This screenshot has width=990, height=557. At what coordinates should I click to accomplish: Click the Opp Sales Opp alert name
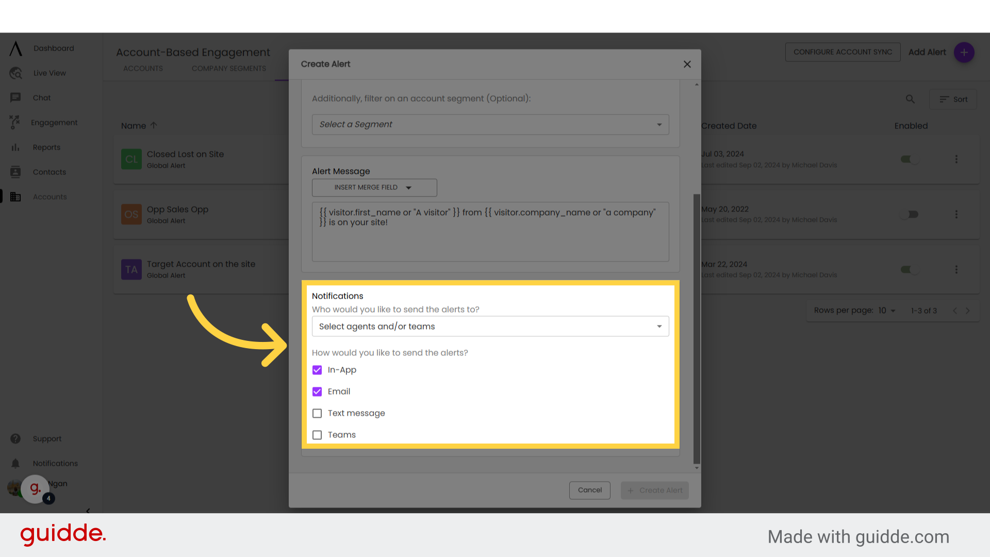177,209
